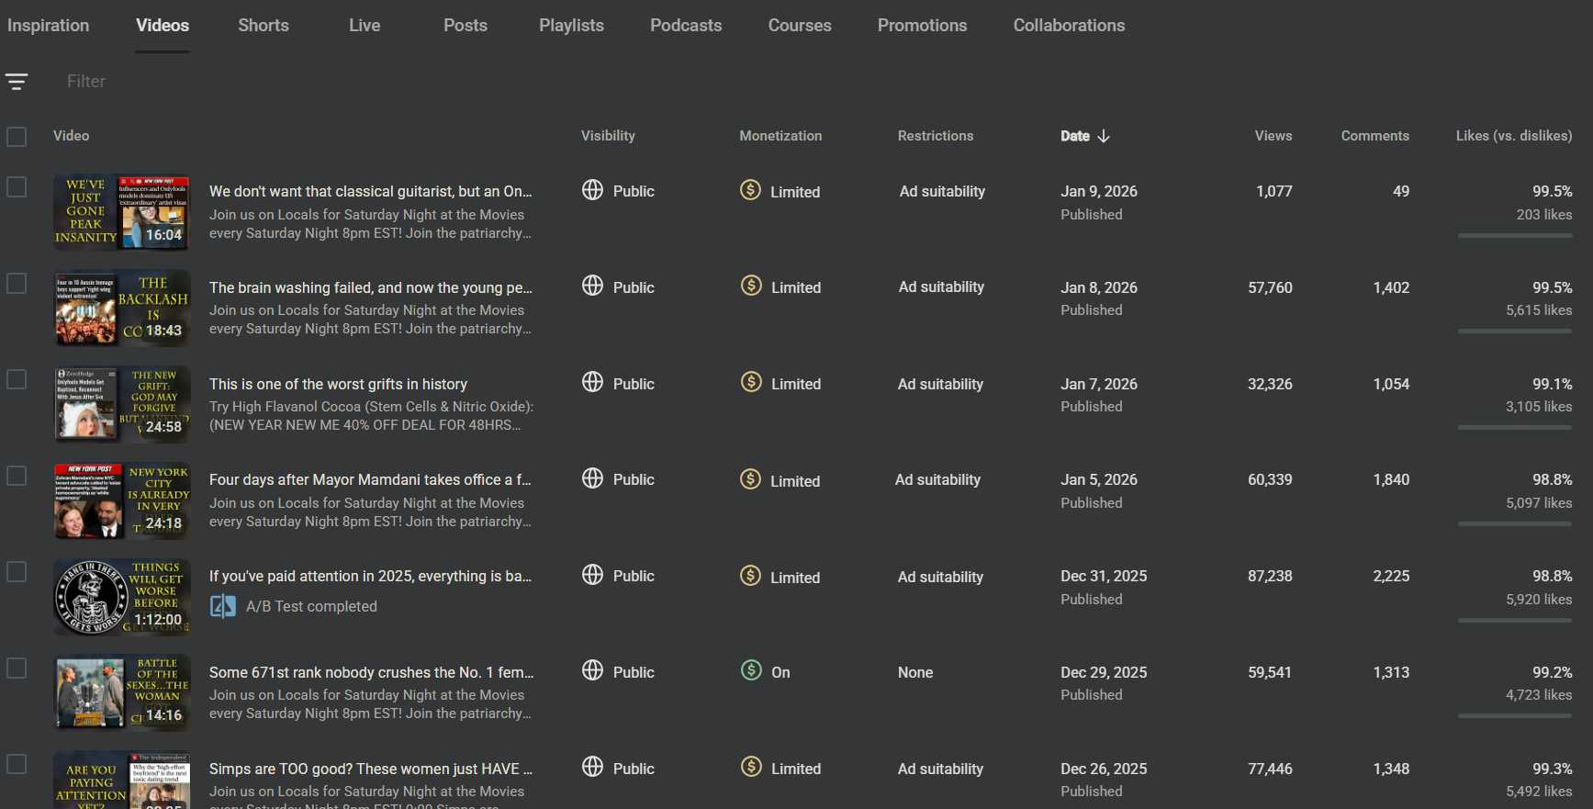1593x809 pixels.
Task: Click the filter lines icon
Action: [x=17, y=82]
